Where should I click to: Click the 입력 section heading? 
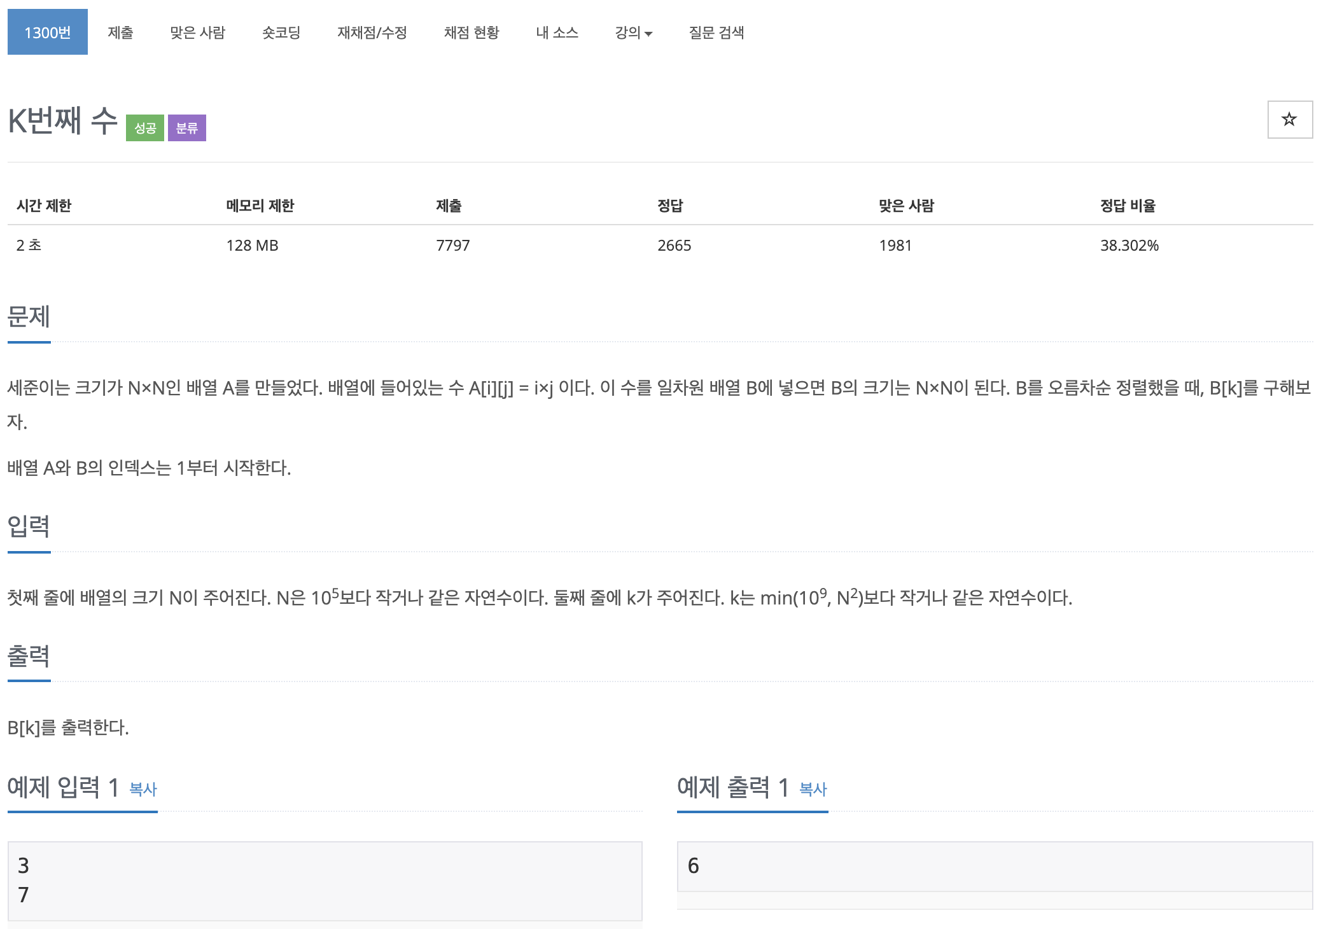[29, 526]
